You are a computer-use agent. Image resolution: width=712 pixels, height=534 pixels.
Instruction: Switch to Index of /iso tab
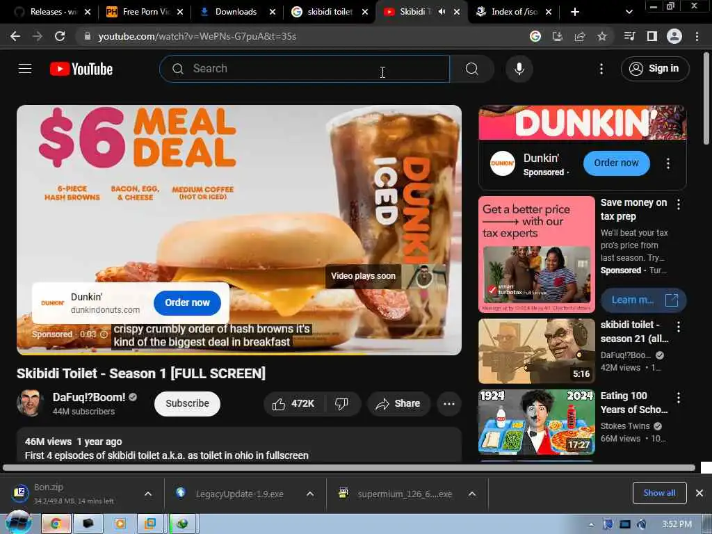[x=513, y=12]
